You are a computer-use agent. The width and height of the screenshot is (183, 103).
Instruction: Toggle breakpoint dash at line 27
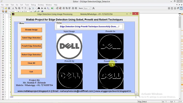coord(5,78)
